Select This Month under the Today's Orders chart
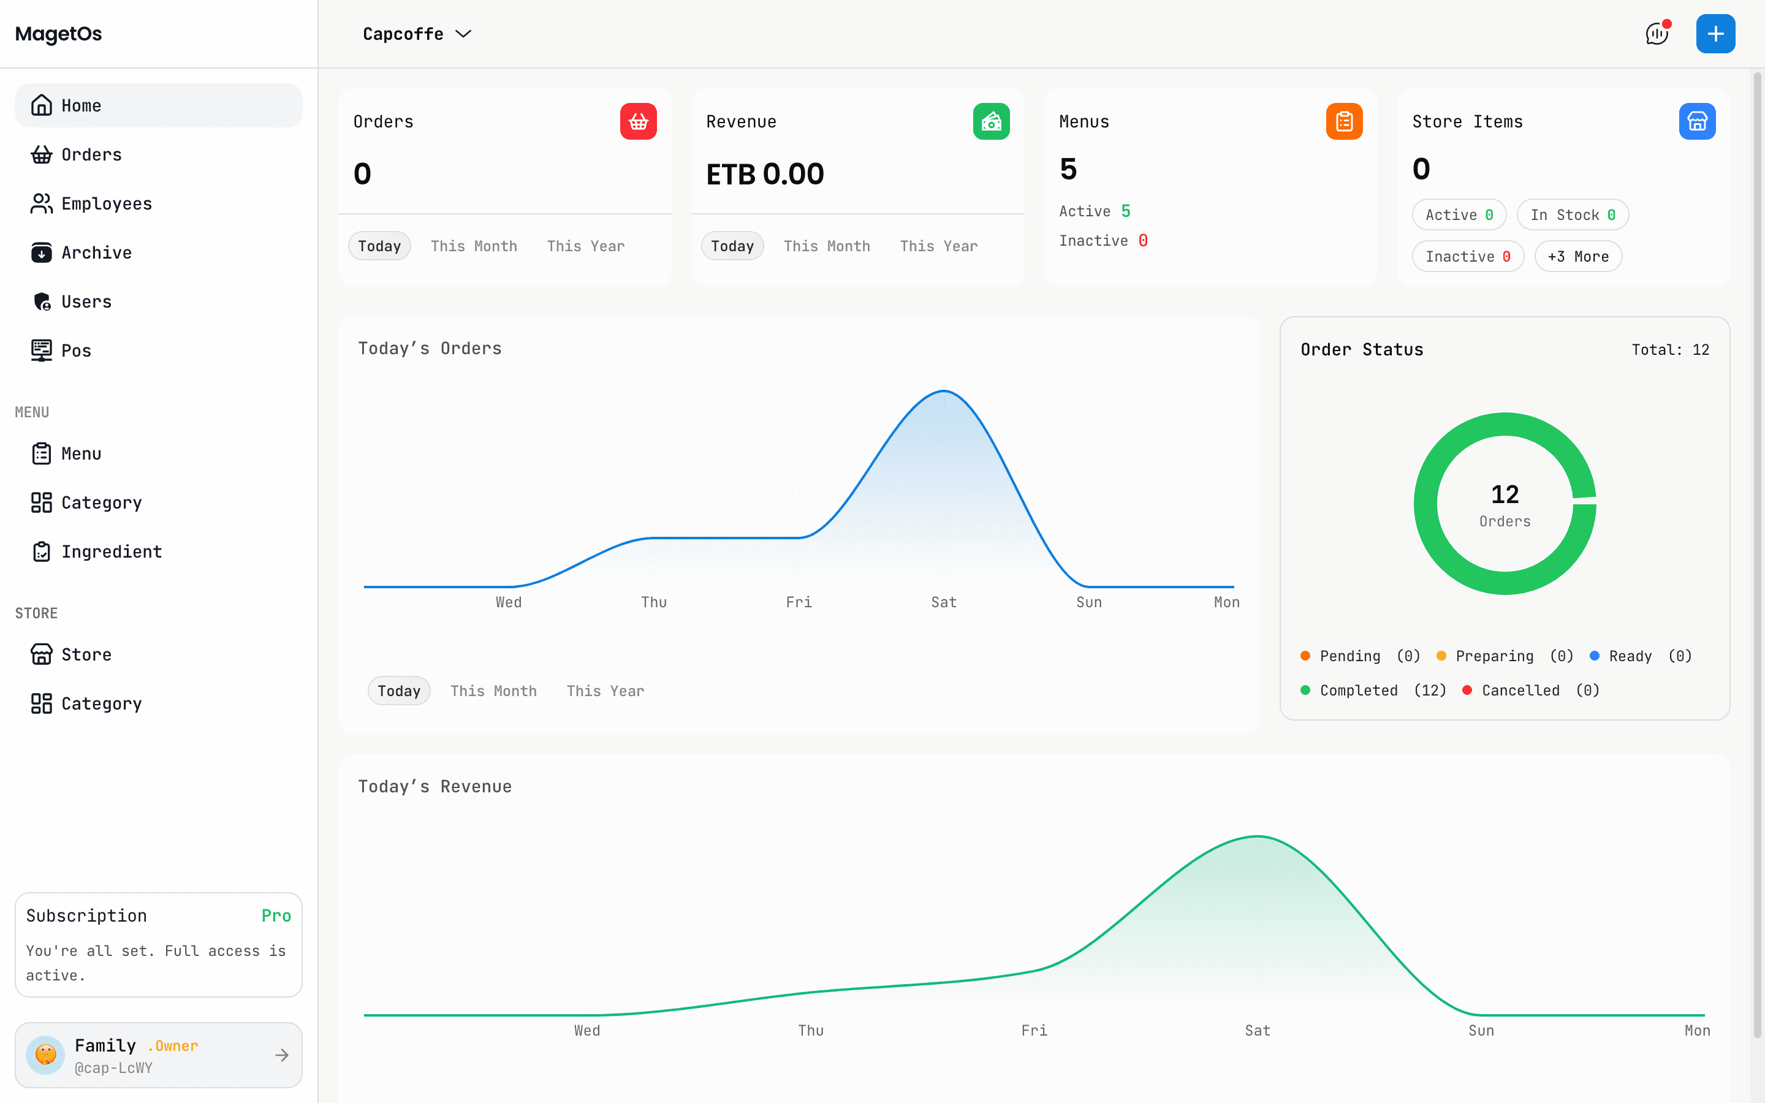1765x1103 pixels. click(x=494, y=691)
